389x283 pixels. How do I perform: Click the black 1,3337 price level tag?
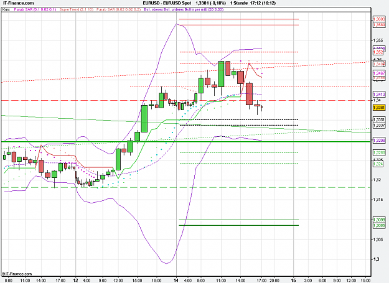point(379,126)
